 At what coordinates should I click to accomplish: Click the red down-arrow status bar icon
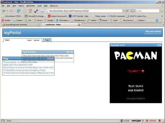pyautogui.click(x=160, y=121)
